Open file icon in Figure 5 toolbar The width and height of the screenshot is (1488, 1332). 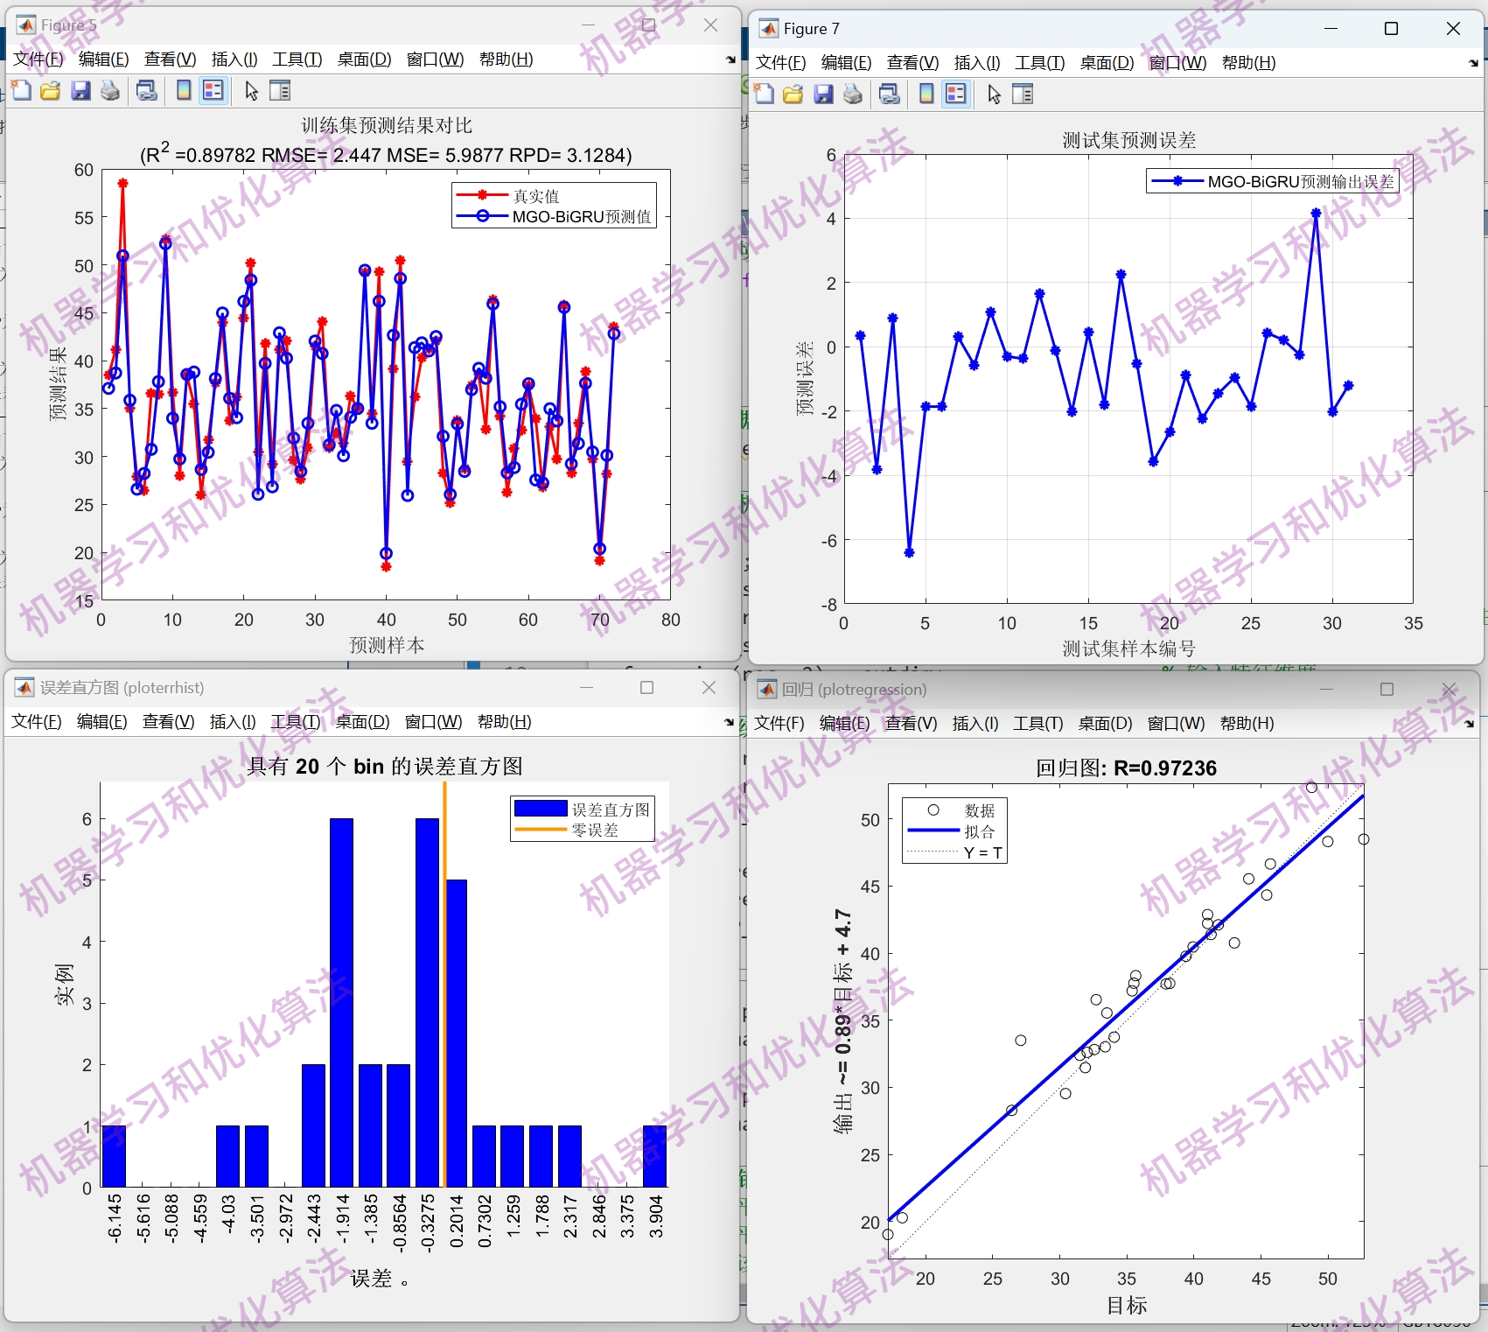tap(51, 90)
